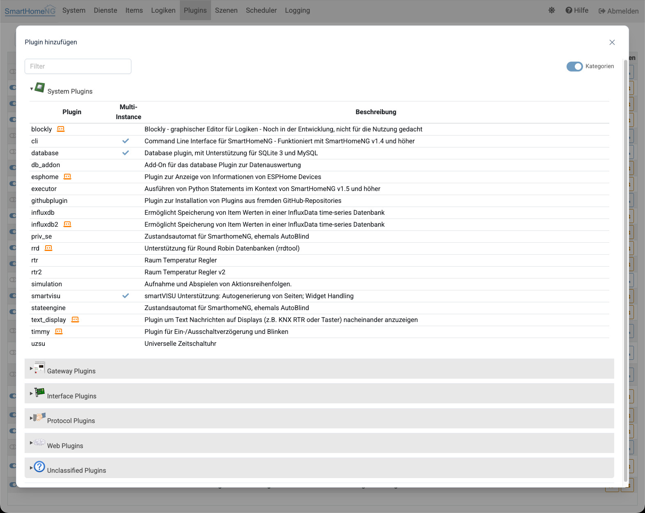Click the SmartHomeNG logo link
Image resolution: width=645 pixels, height=513 pixels.
coord(30,11)
